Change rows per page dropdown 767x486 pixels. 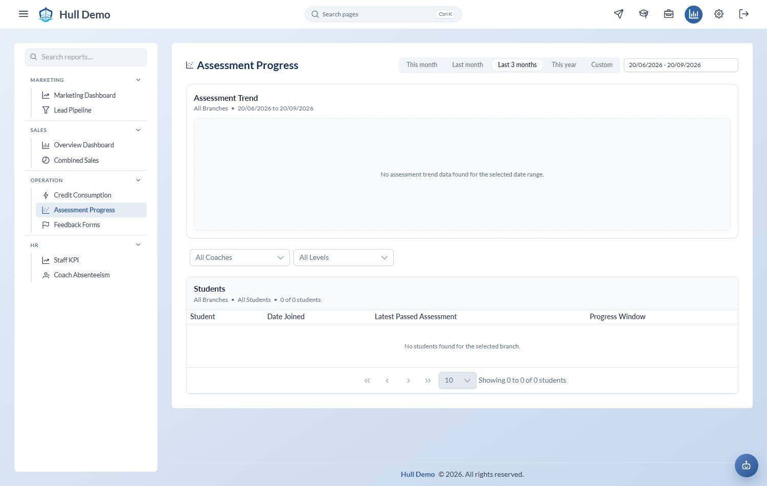coord(457,380)
